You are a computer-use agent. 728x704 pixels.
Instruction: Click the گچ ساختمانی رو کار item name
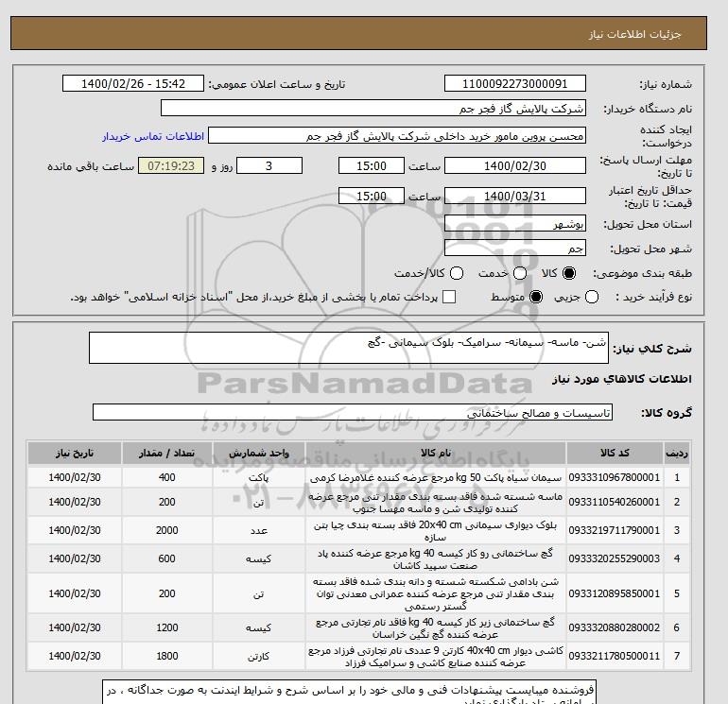436,559
